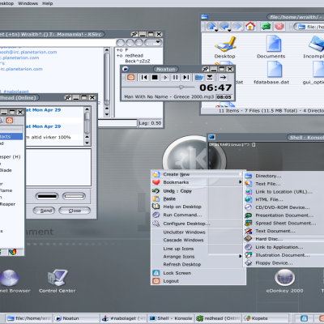This screenshot has width=324, height=324.
Task: Switch to Shell - Konsole taskbar entry
Action: click(x=171, y=318)
